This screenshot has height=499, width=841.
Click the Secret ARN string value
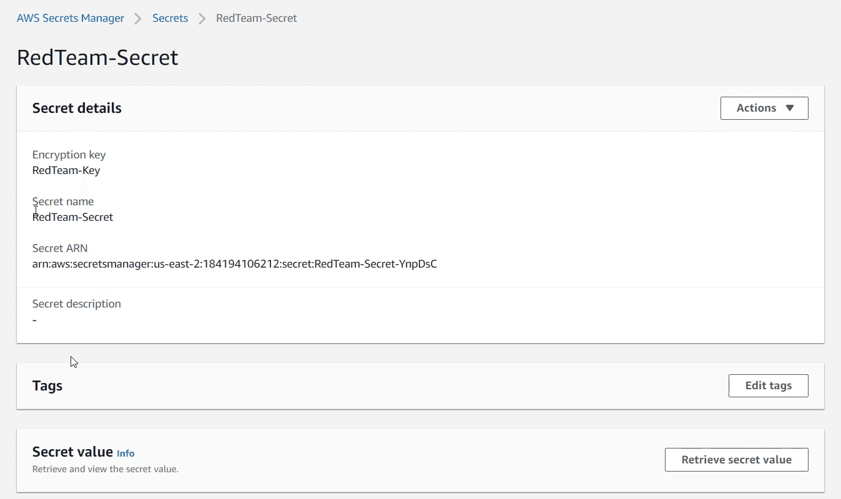click(234, 264)
